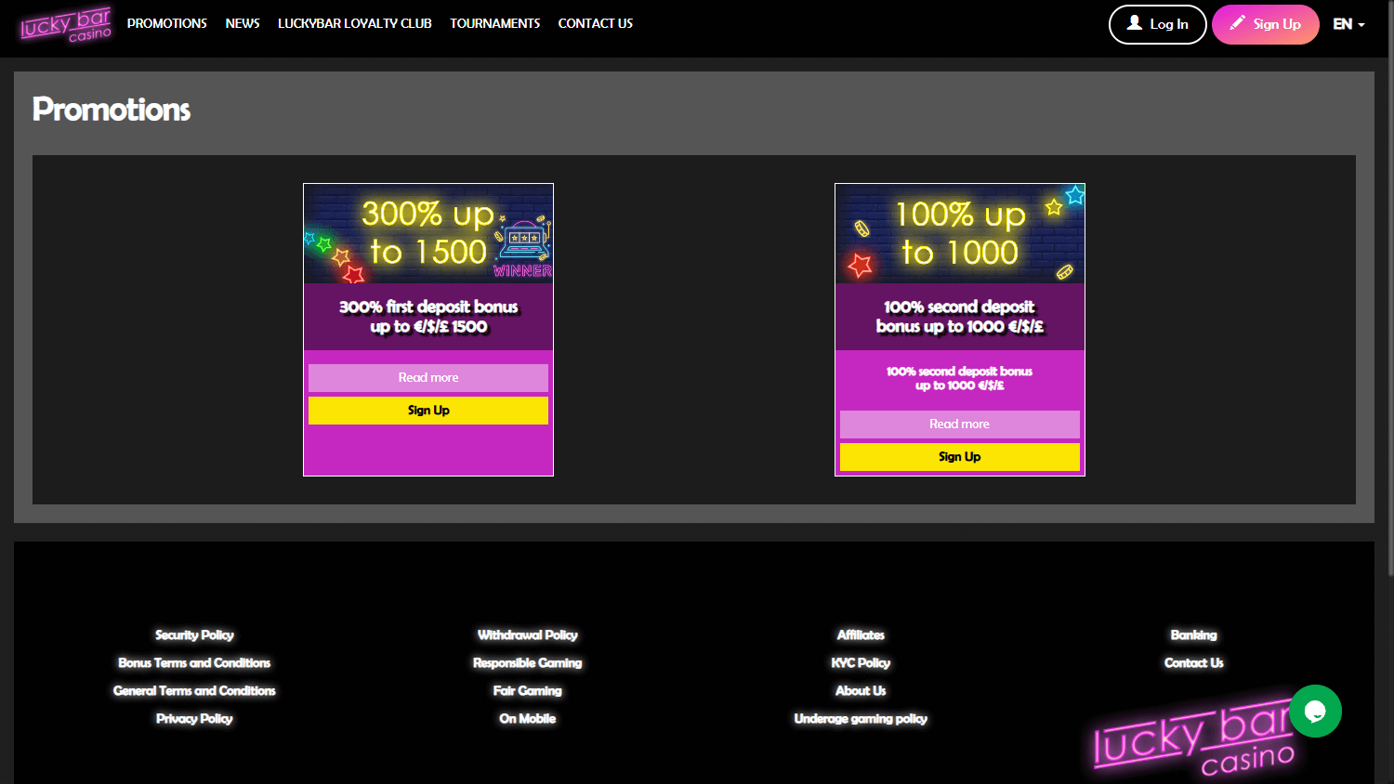Click the 300% first deposit banner image
1394x784 pixels.
click(x=427, y=234)
